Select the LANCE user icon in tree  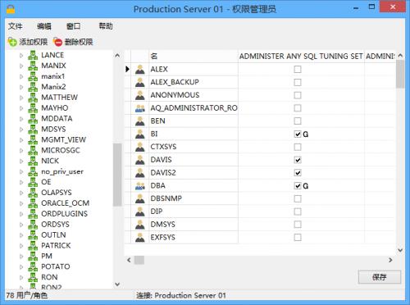pyautogui.click(x=33, y=55)
